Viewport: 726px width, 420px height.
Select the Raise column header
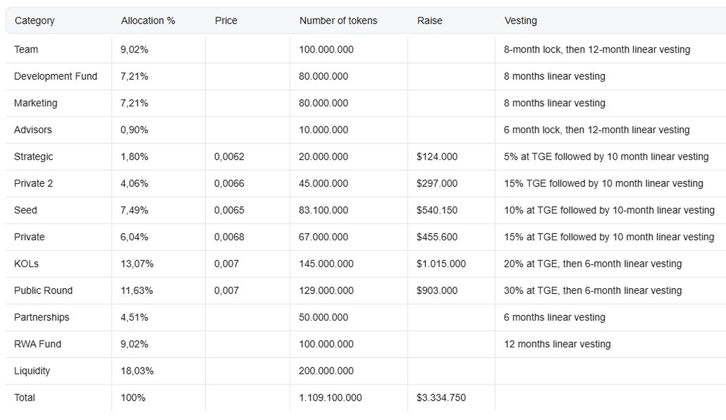pyautogui.click(x=430, y=21)
